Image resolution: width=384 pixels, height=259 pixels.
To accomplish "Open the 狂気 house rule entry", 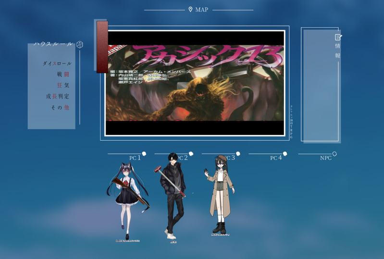I will click(63, 85).
